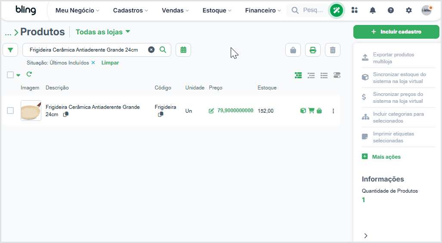The width and height of the screenshot is (442, 243).
Task: Open the Vendas menu
Action: click(x=175, y=10)
